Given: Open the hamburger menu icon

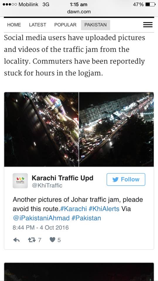Looking at the screenshot, I should tap(148, 25).
